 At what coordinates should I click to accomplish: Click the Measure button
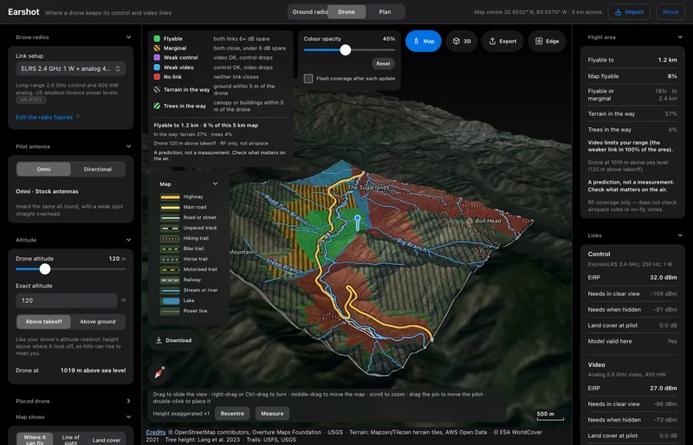click(272, 414)
